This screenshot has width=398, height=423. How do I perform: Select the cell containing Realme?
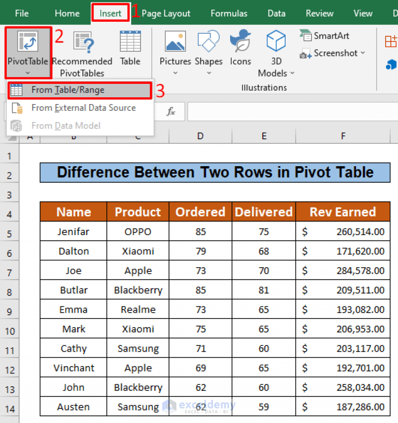point(138,310)
